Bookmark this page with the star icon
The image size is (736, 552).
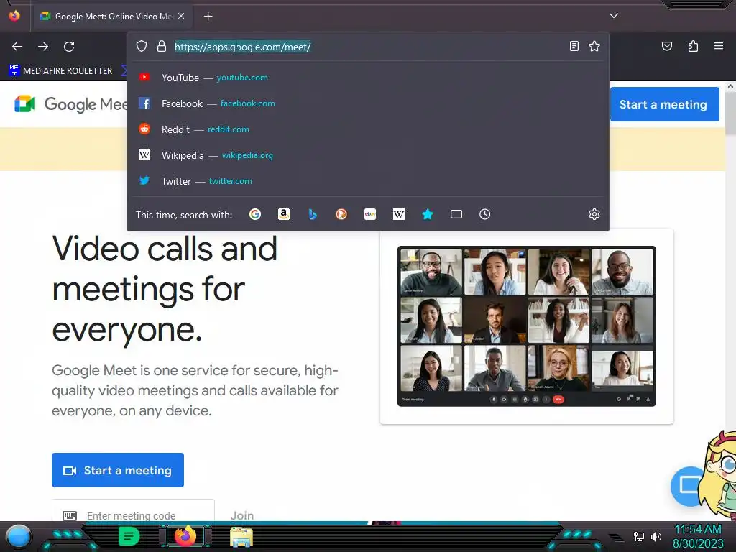[x=594, y=46]
